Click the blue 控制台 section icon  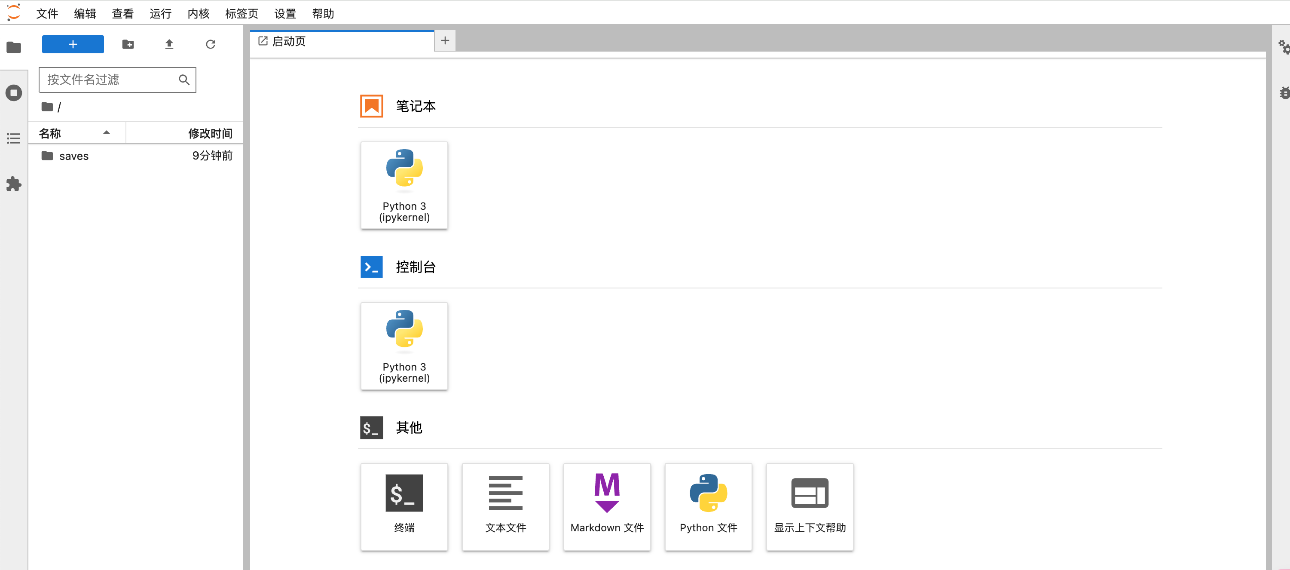tap(372, 267)
